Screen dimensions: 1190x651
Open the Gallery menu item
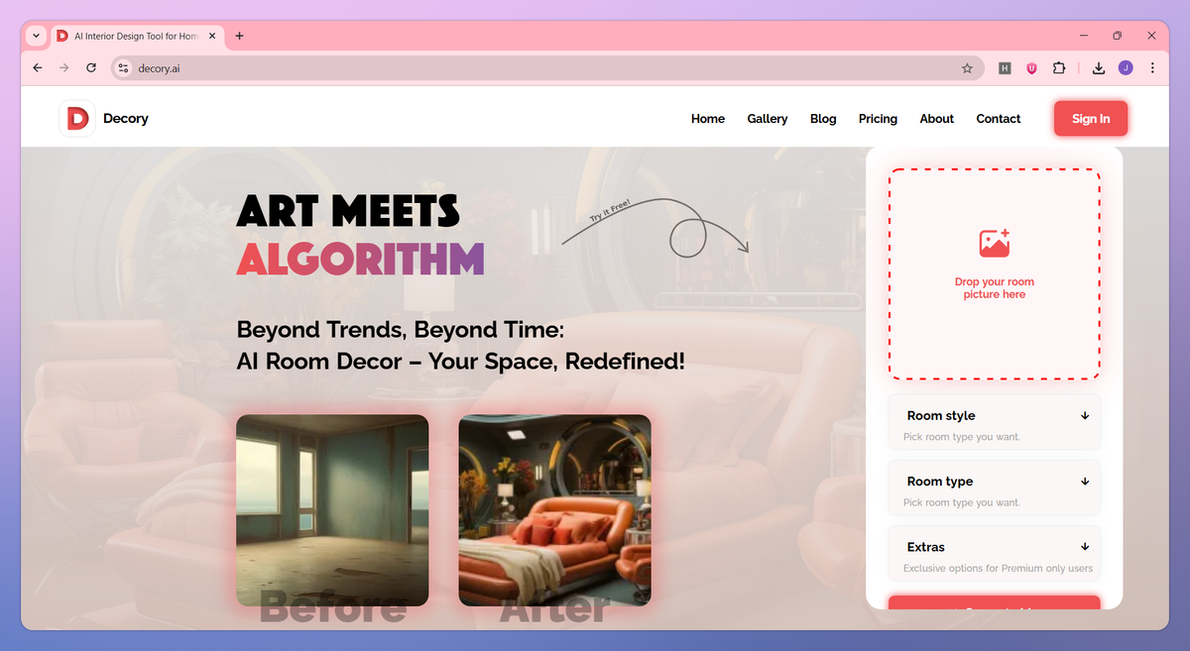[x=768, y=119]
